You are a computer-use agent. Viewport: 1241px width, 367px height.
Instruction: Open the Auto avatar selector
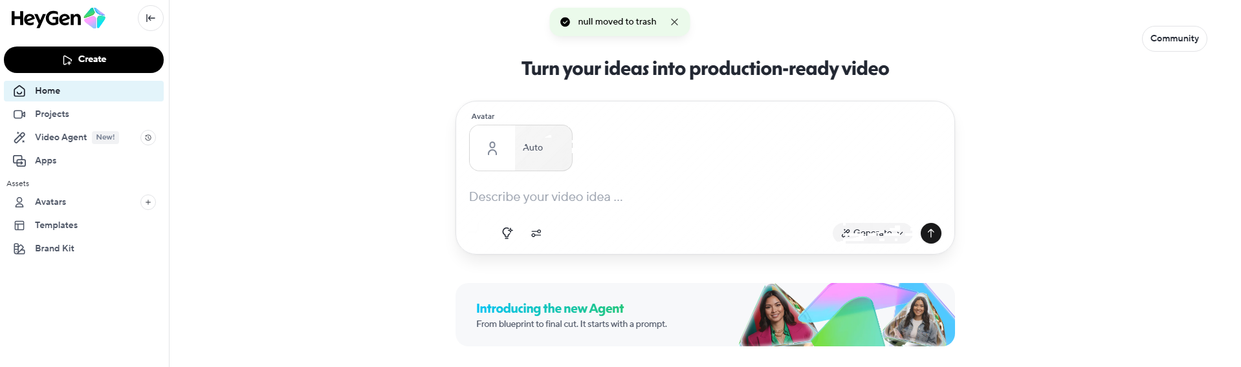[x=521, y=148]
